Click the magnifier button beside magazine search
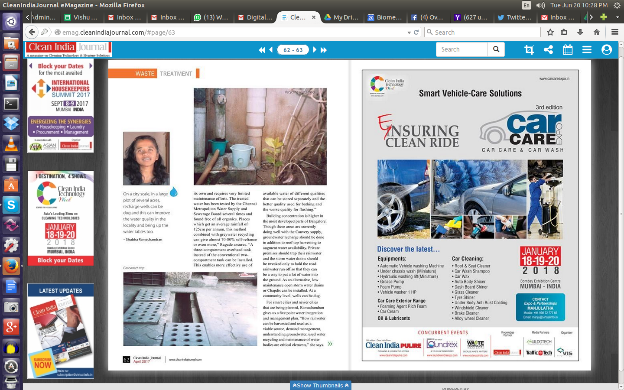This screenshot has width=624, height=390. click(496, 49)
